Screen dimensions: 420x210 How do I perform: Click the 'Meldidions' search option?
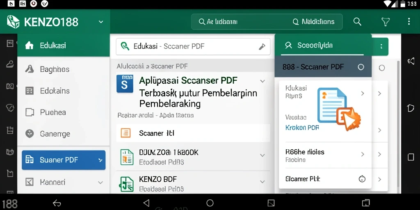314,22
